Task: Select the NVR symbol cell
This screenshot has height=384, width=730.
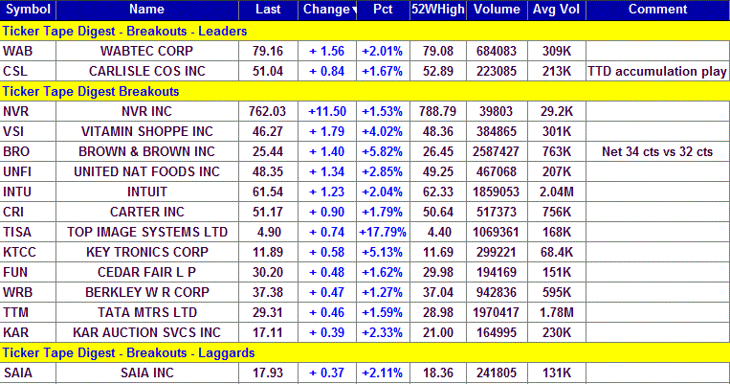Action: tap(28, 111)
